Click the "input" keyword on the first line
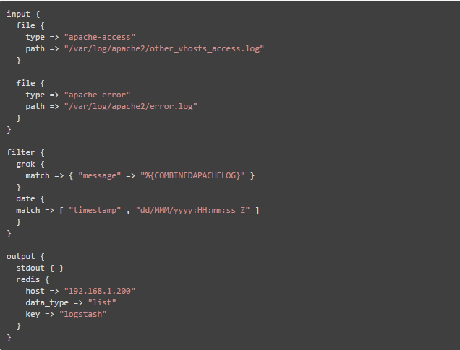 18,14
